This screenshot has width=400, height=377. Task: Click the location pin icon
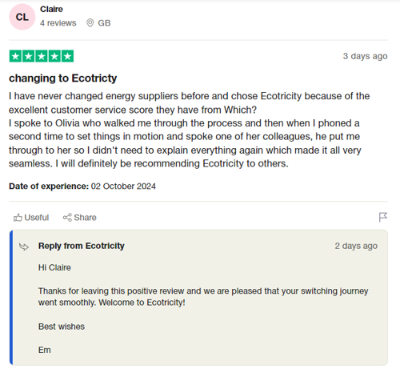[x=90, y=23]
